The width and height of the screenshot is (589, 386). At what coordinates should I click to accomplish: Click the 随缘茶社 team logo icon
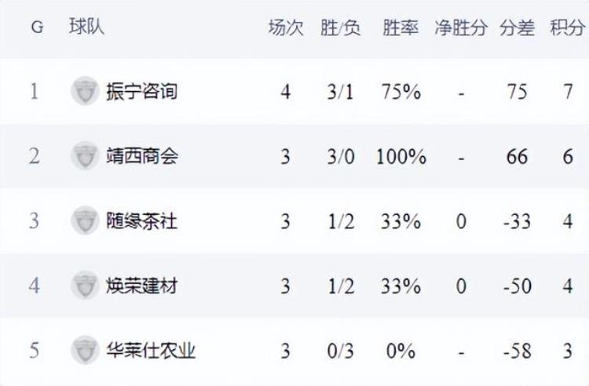84,220
